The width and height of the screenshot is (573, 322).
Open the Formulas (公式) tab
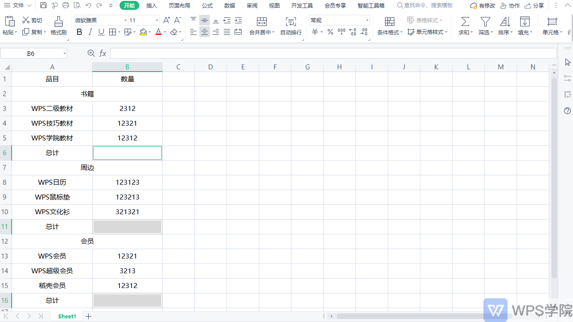[207, 5]
